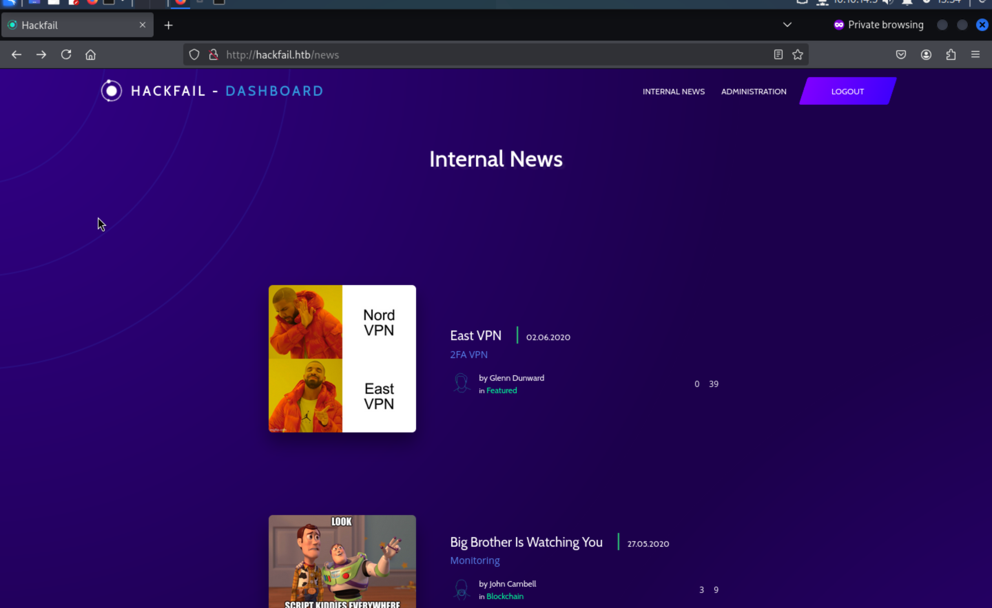Open the notification bell in system tray
992x608 pixels.
coord(907,2)
